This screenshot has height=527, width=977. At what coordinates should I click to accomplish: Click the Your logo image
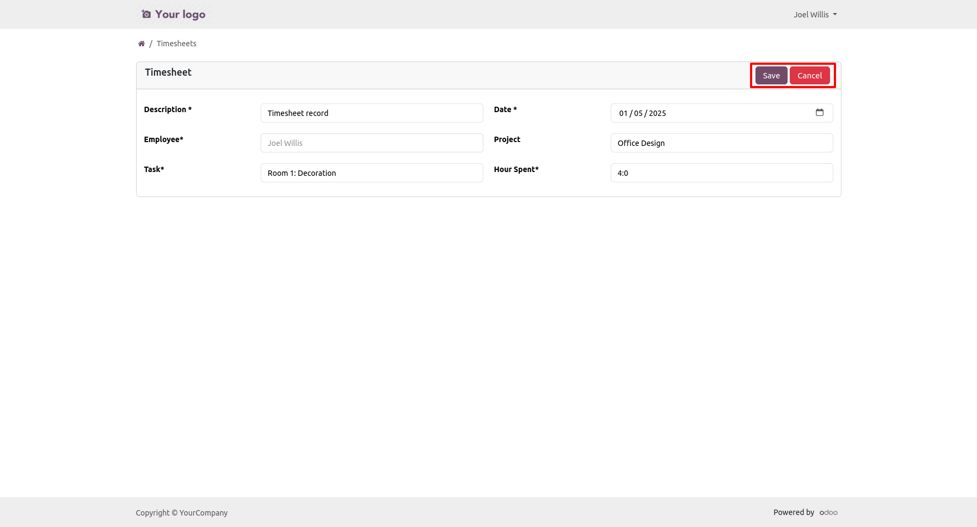click(174, 15)
